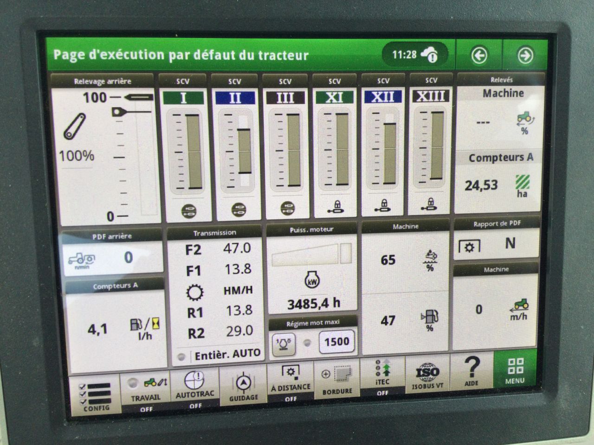The width and height of the screenshot is (594, 445).
Task: Tap the engine power kW icon
Action: coord(311,280)
